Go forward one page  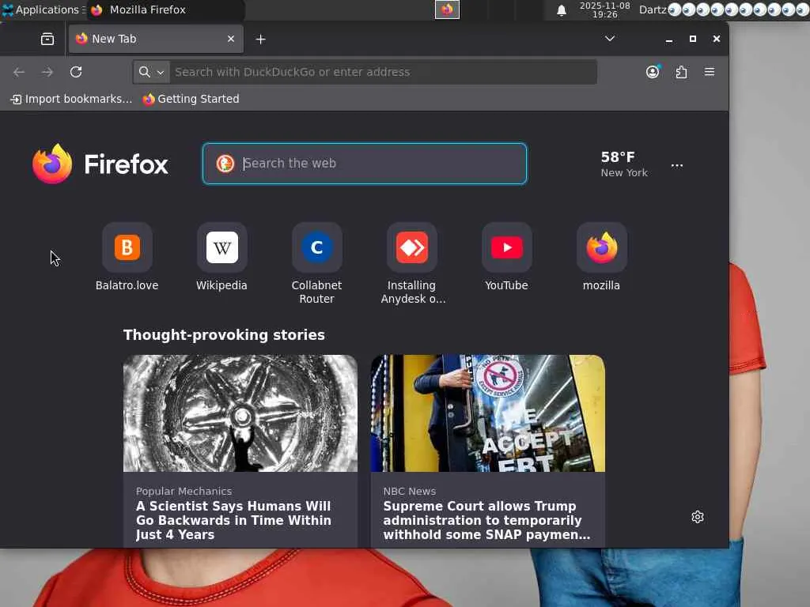[x=47, y=72]
